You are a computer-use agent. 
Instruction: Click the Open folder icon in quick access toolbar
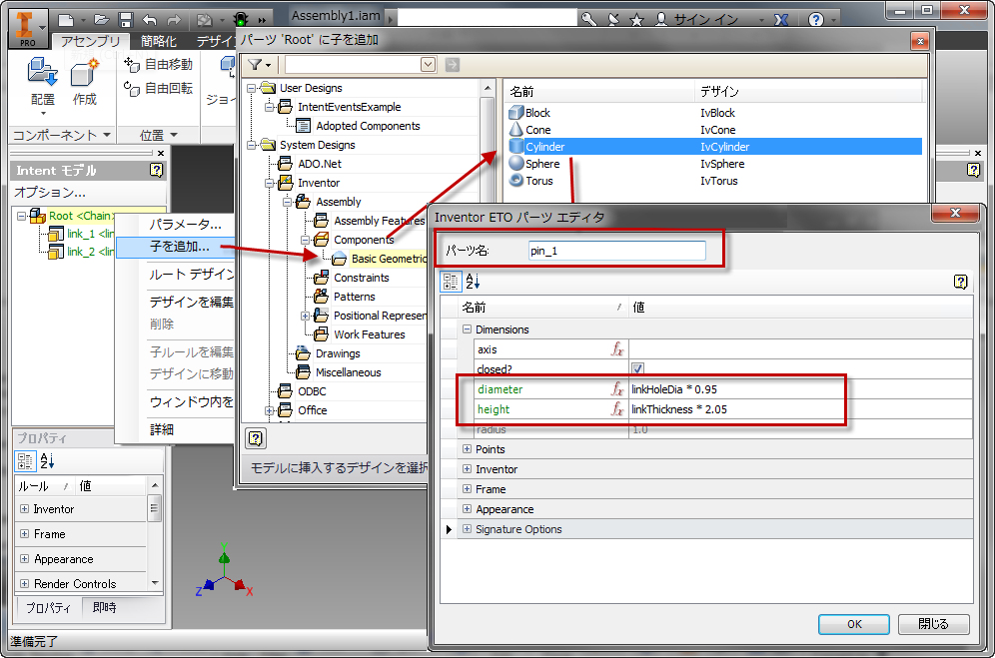coord(102,20)
